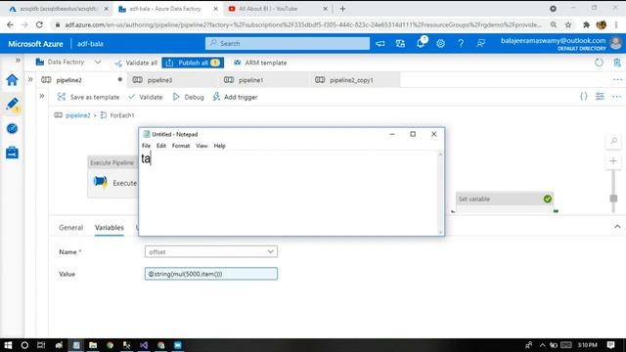
Task: Click the Value expression input field
Action: point(211,274)
